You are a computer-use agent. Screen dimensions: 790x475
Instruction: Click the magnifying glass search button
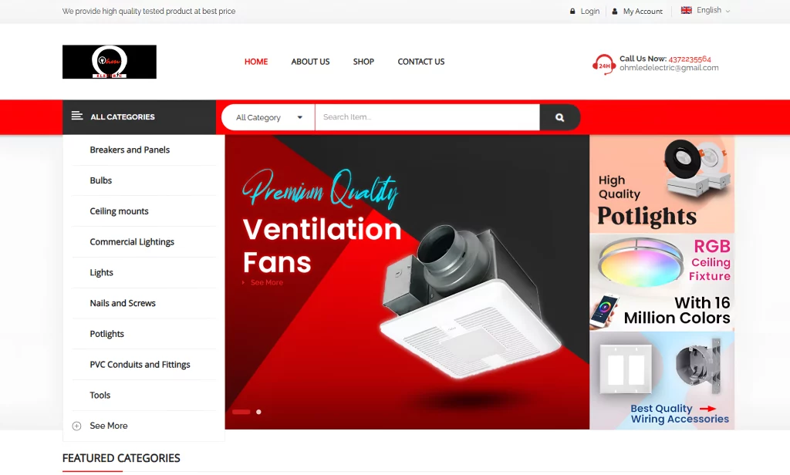click(559, 117)
